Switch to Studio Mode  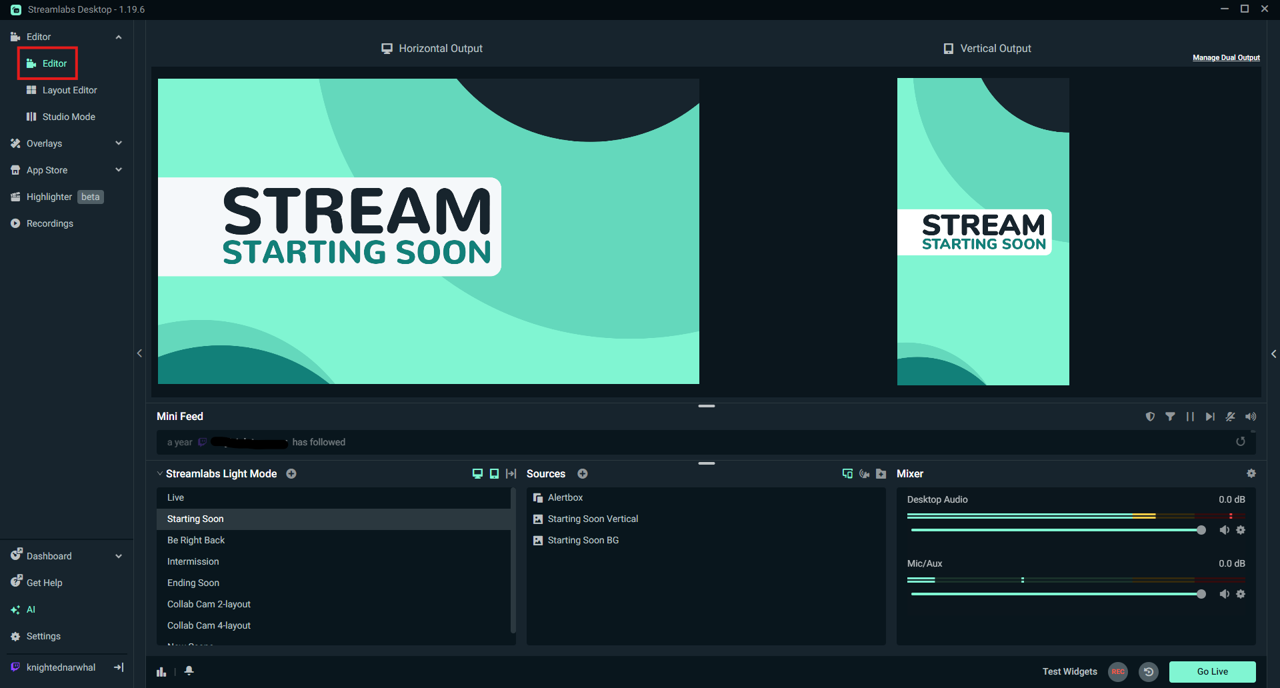67,116
